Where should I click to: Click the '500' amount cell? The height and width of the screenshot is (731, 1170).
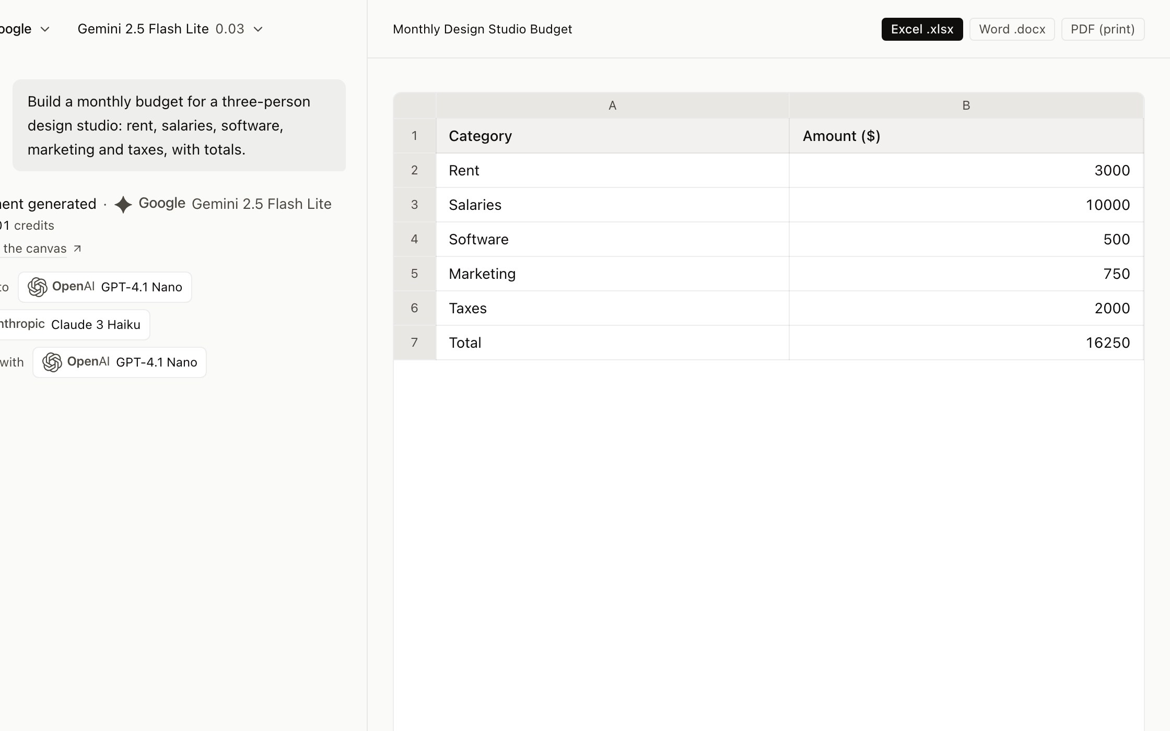coord(966,239)
